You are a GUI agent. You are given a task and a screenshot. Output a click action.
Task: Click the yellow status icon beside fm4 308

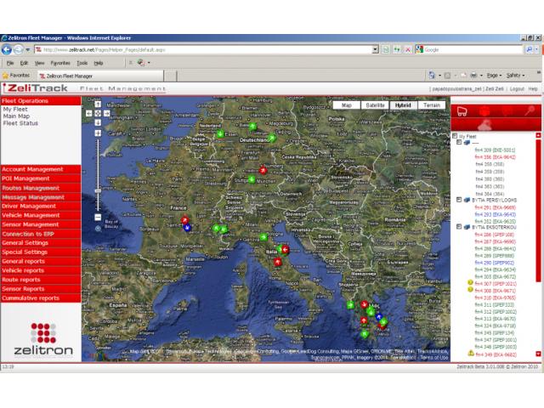tap(470, 290)
